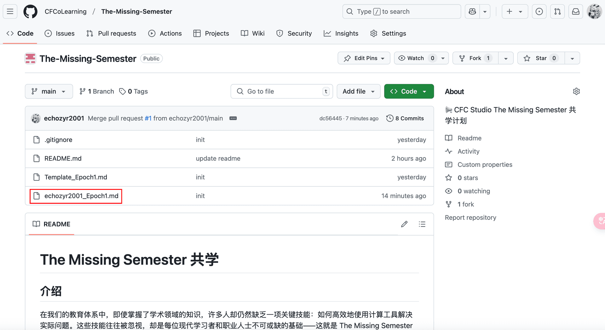Edit README with the pencil icon

click(404, 224)
